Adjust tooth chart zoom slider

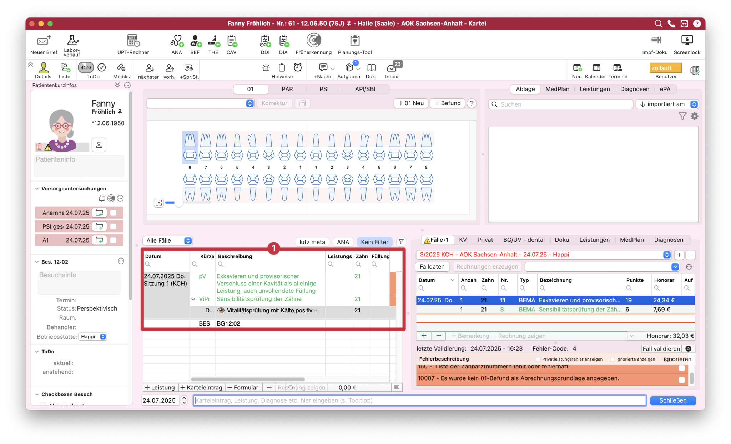(x=179, y=203)
